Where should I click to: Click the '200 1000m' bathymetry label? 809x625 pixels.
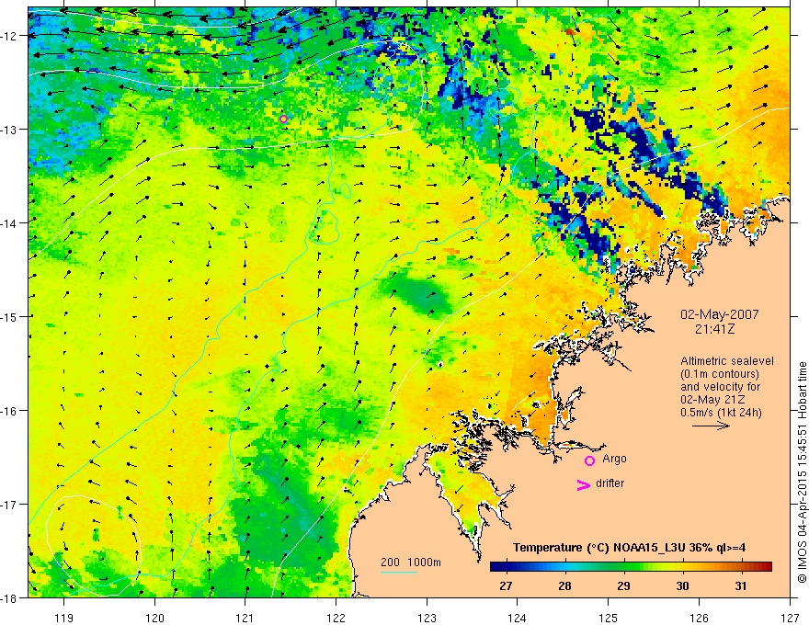(411, 562)
